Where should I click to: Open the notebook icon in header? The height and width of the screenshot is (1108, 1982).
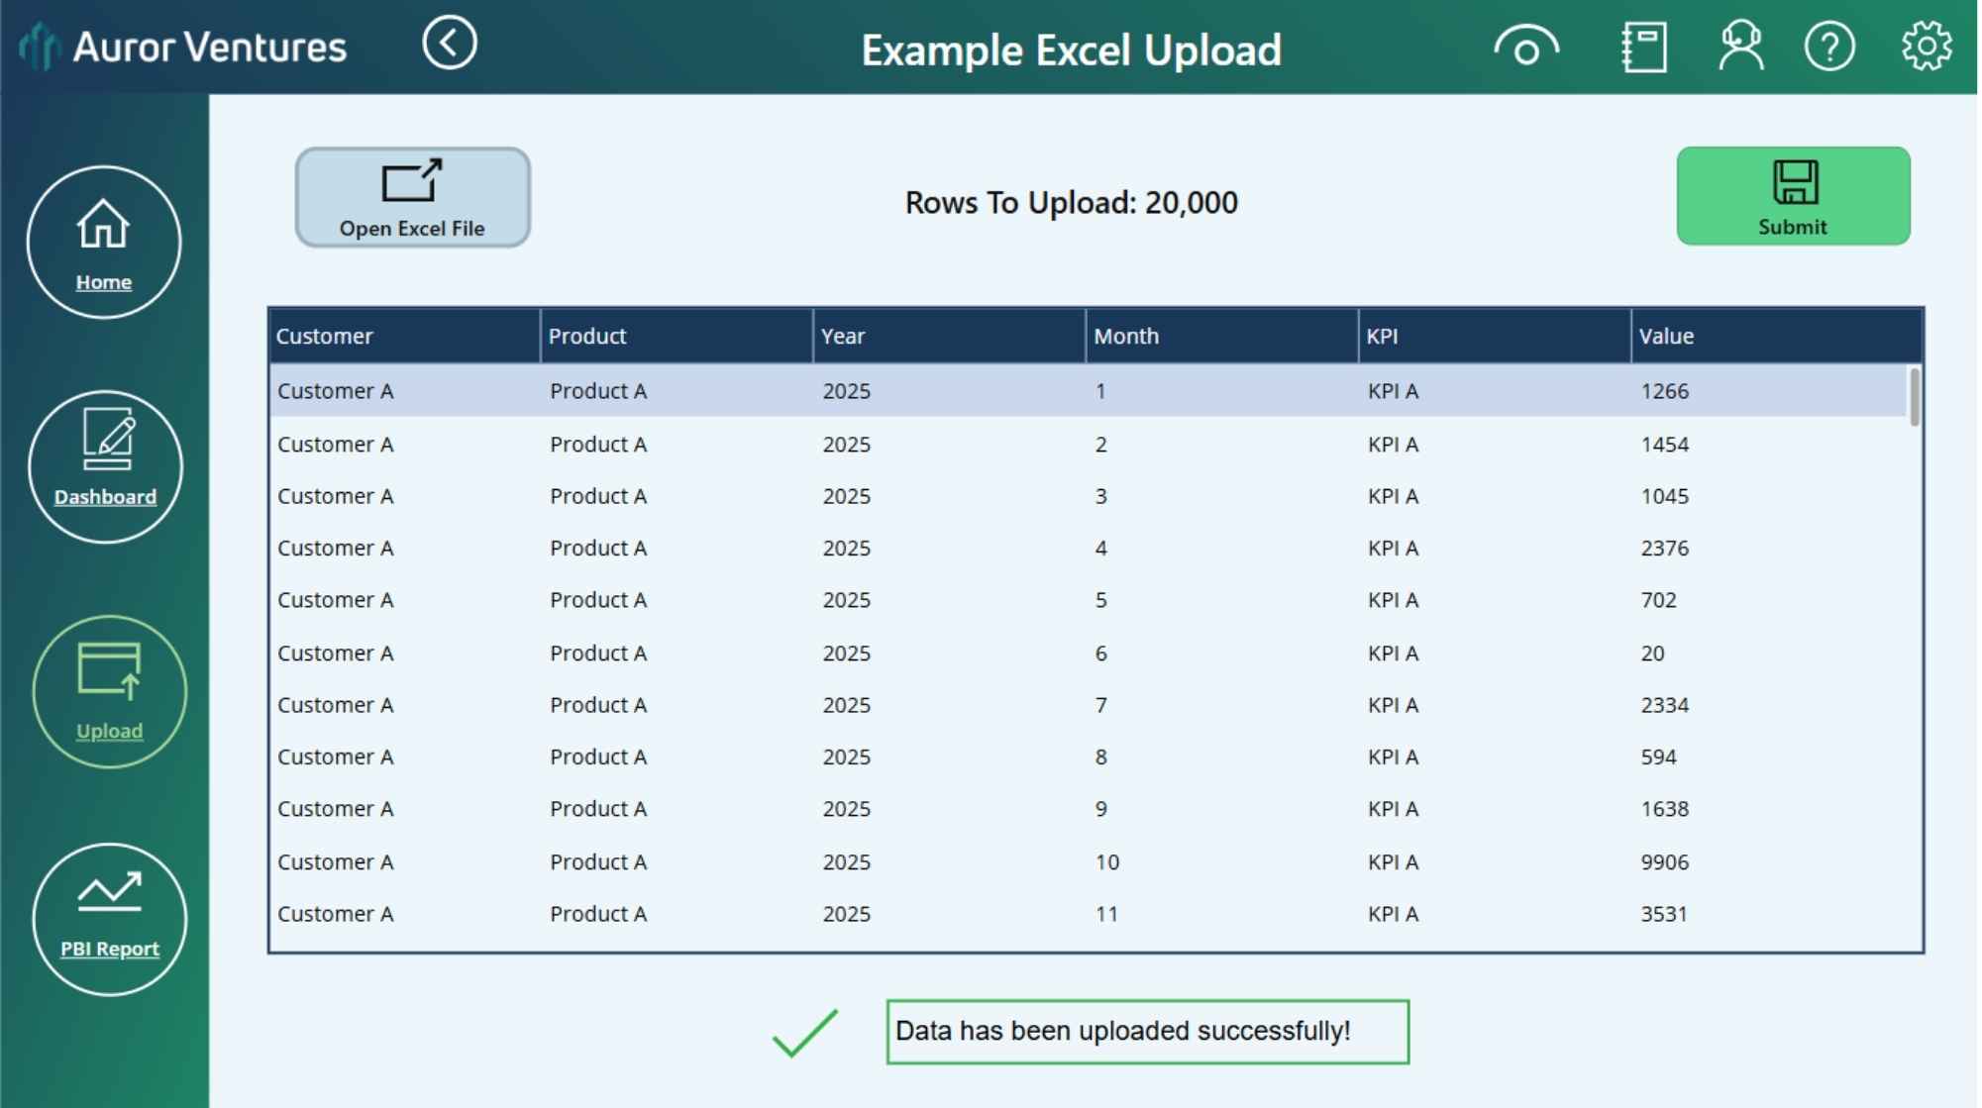pos(1643,47)
